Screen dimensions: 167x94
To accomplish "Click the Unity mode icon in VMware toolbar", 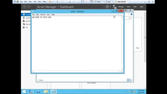I will click(x=86, y=2).
